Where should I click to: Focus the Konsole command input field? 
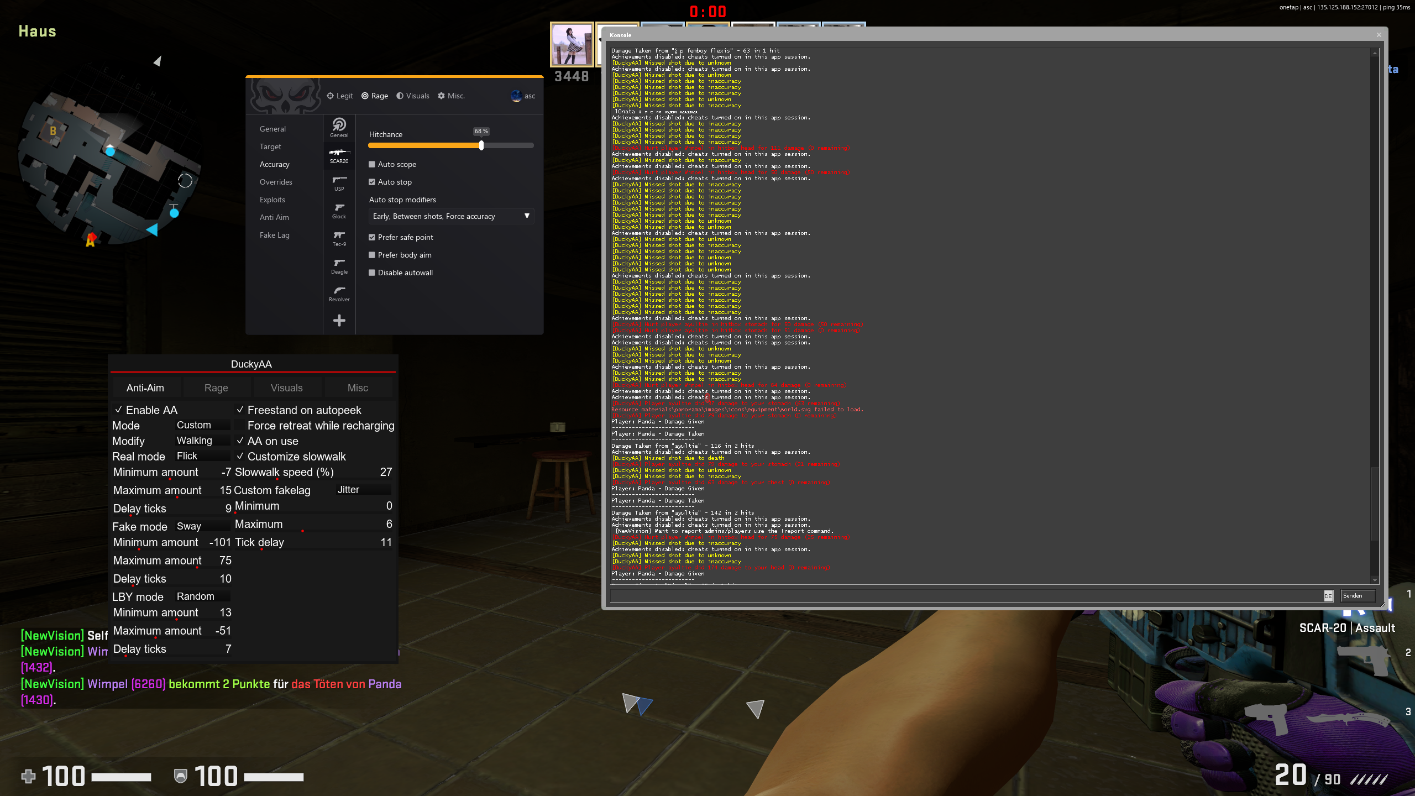966,596
